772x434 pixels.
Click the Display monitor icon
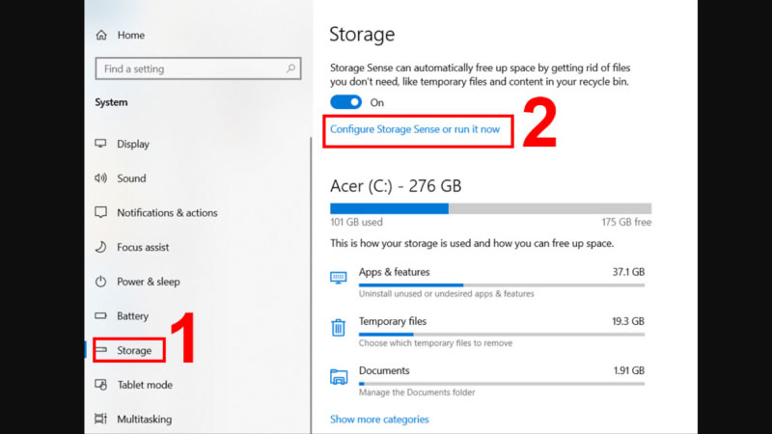(100, 144)
